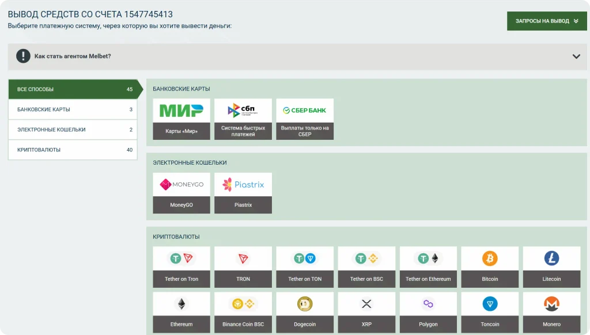Click the XRP caption
The image size is (590, 335).
point(366,324)
